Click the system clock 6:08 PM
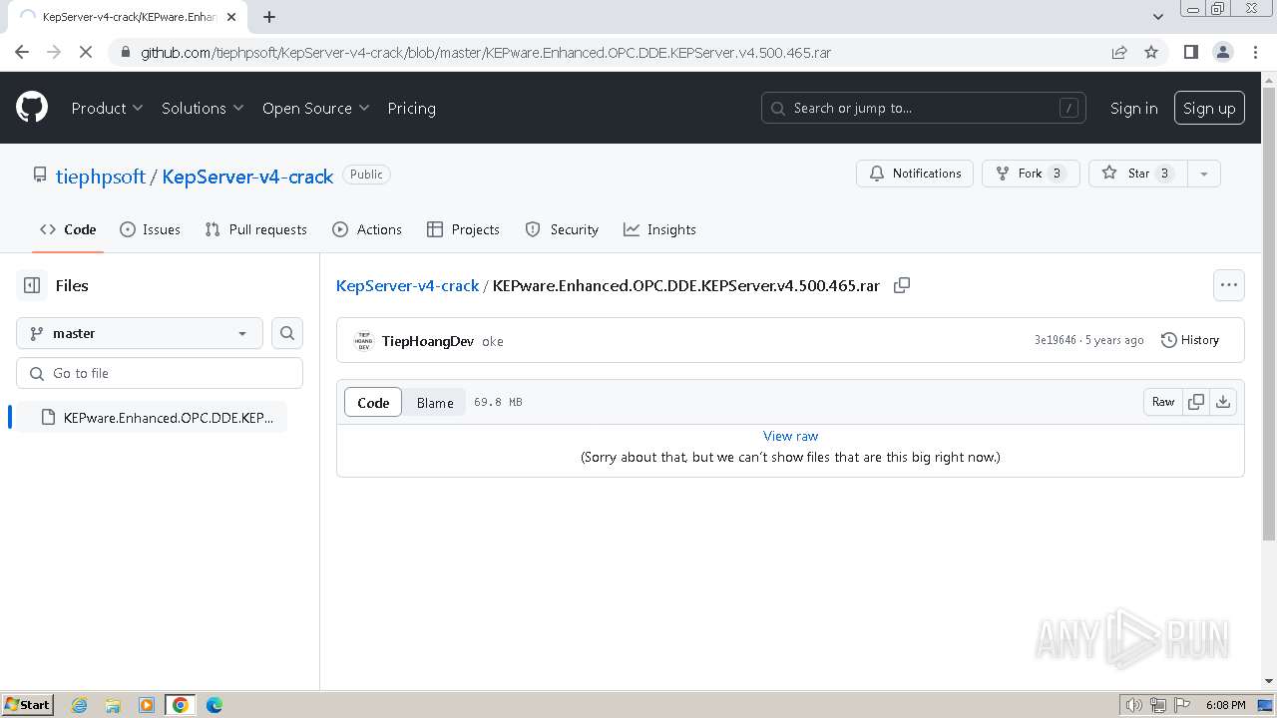1277x718 pixels. 1225,705
